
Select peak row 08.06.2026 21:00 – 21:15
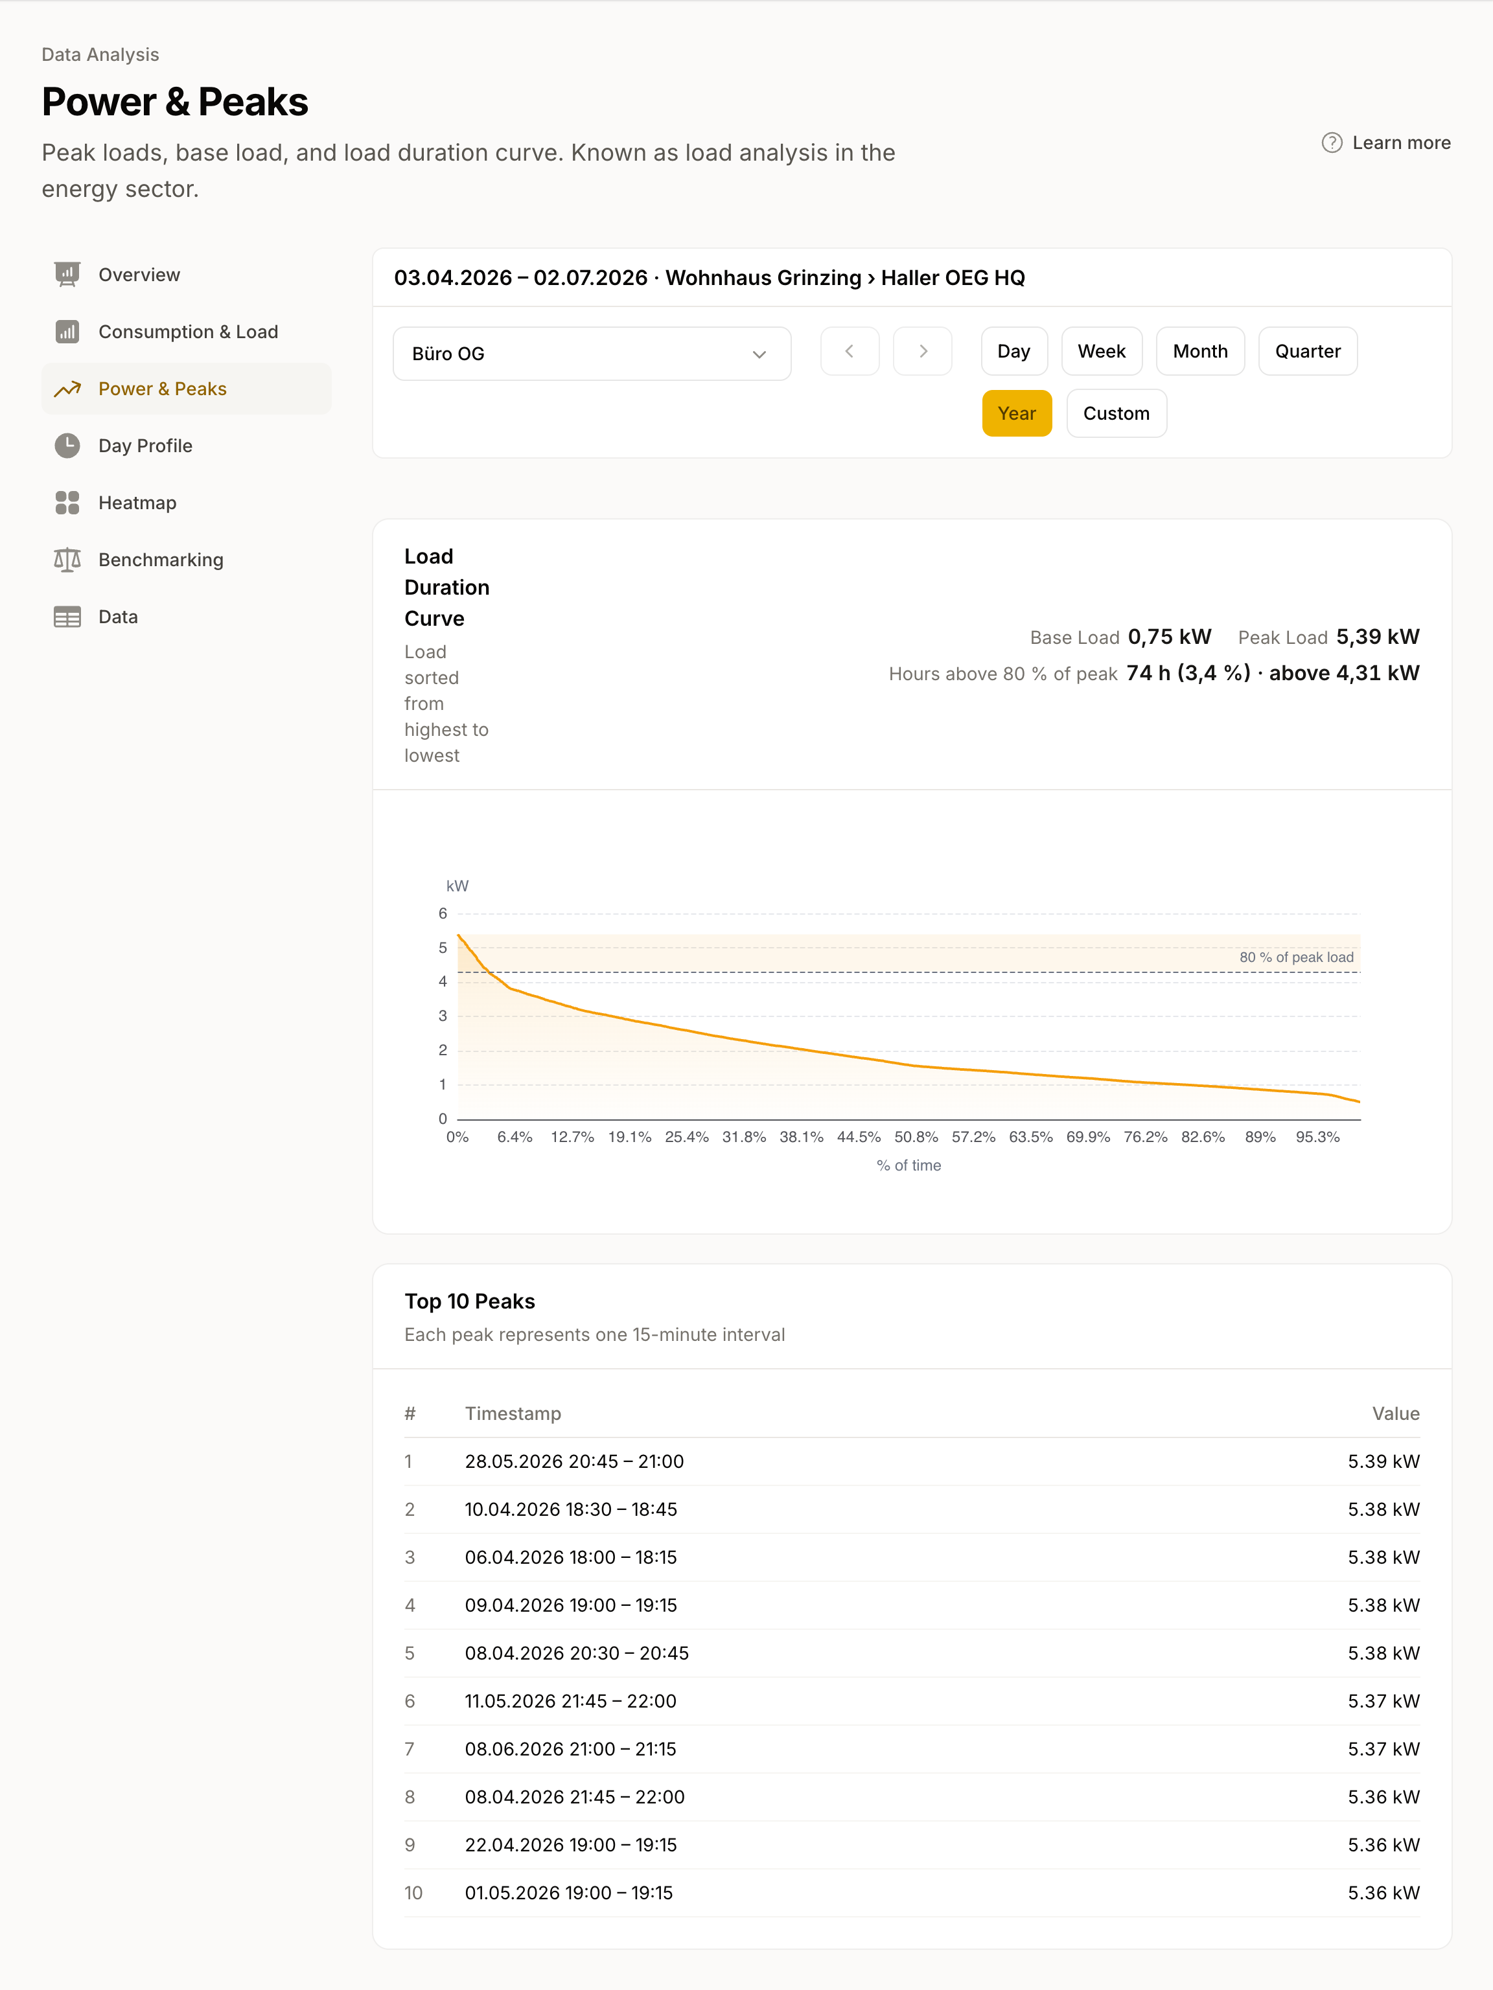coord(912,1749)
